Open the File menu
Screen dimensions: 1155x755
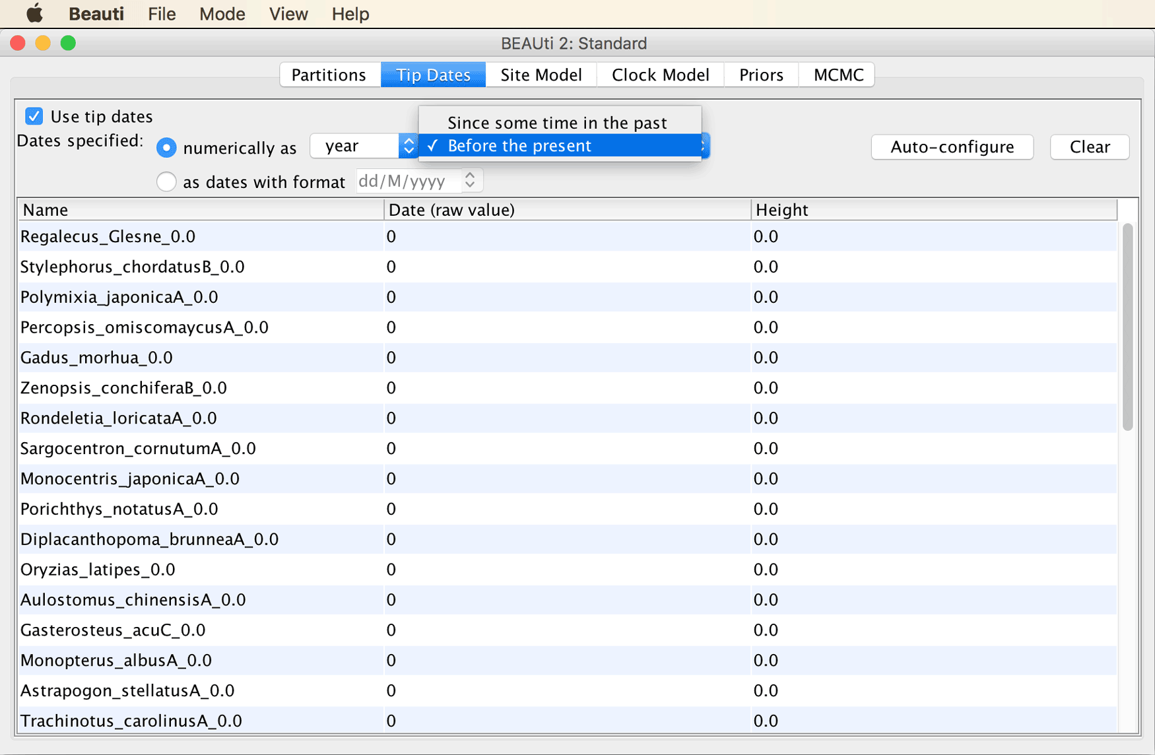point(162,14)
